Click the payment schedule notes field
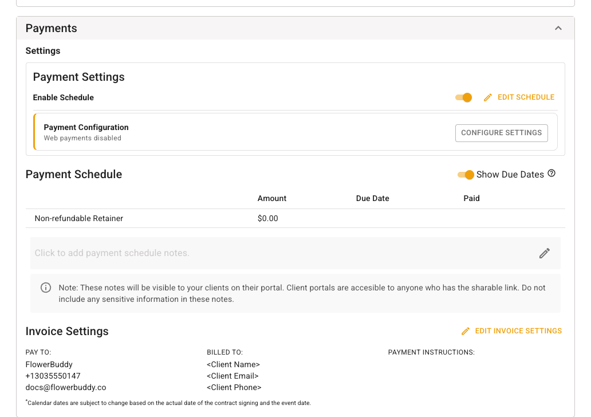Image resolution: width=591 pixels, height=417 pixels. 295,253
